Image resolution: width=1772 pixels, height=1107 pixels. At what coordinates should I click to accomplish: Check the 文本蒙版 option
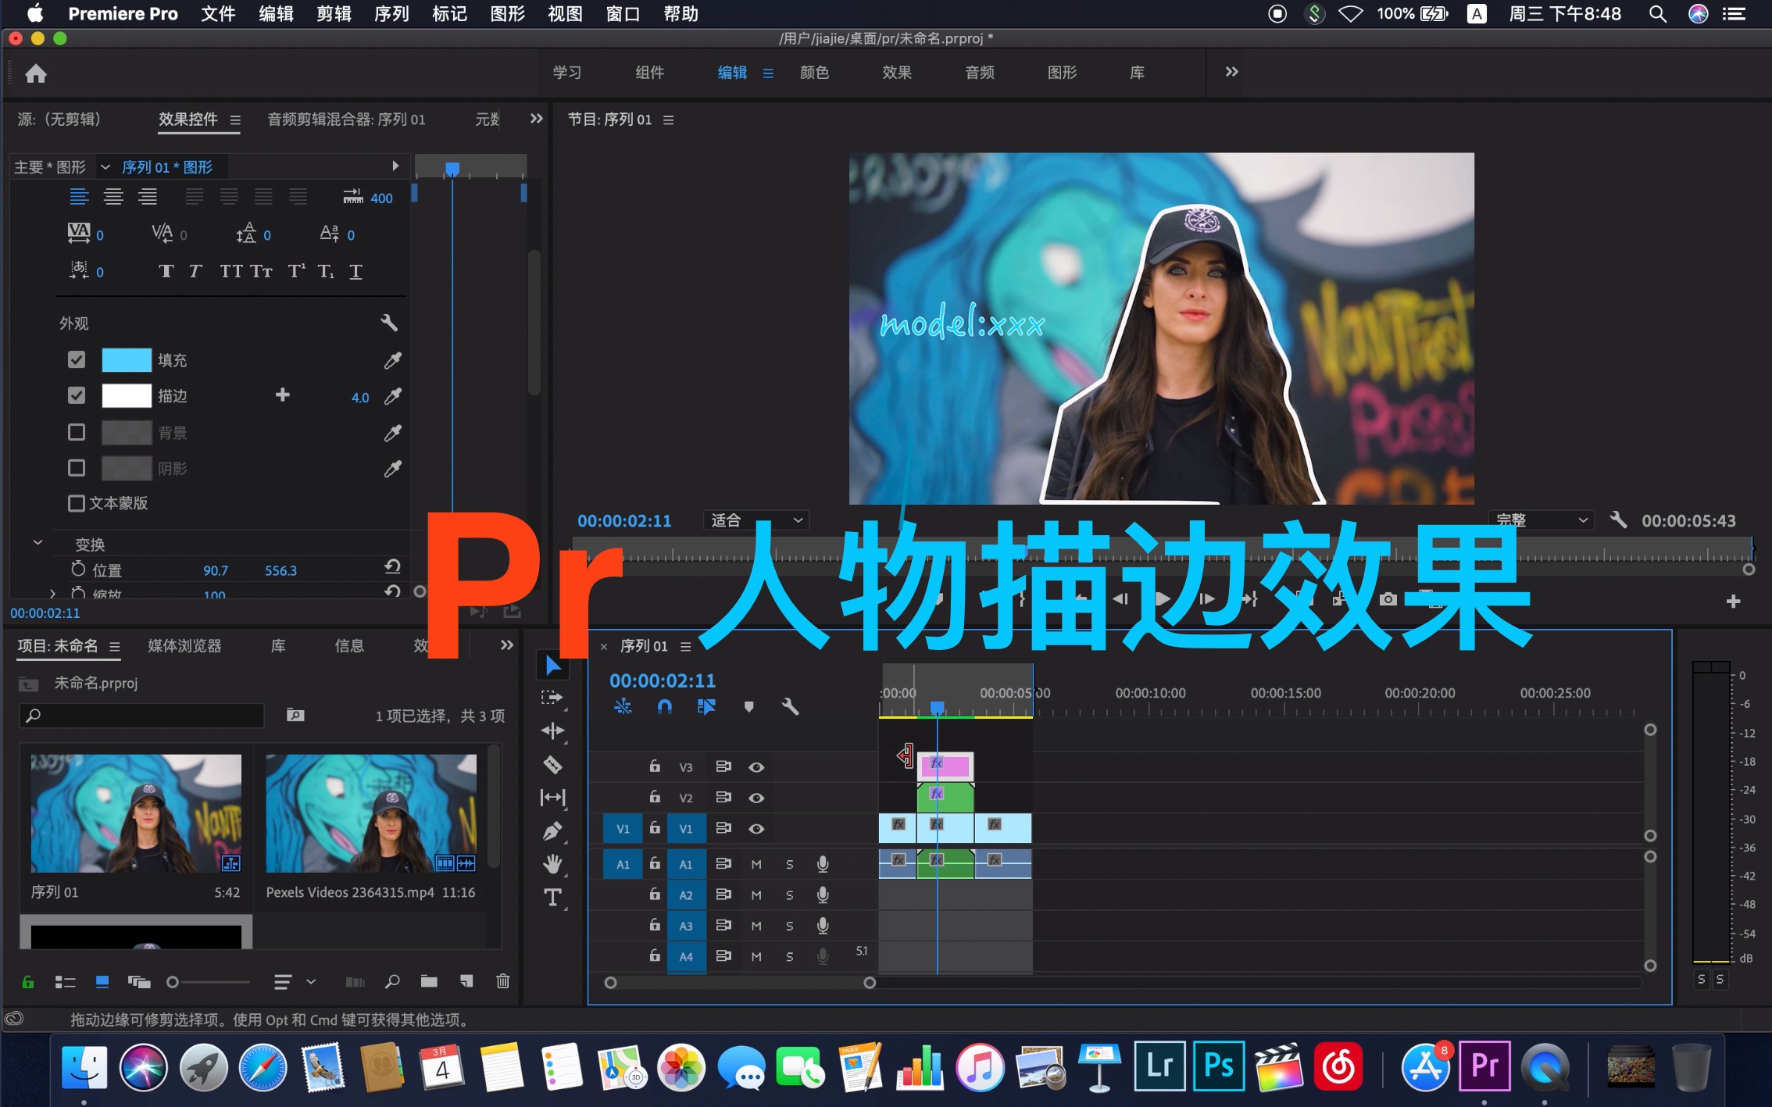pyautogui.click(x=77, y=503)
